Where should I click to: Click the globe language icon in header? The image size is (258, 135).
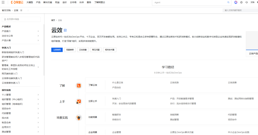point(241,2)
